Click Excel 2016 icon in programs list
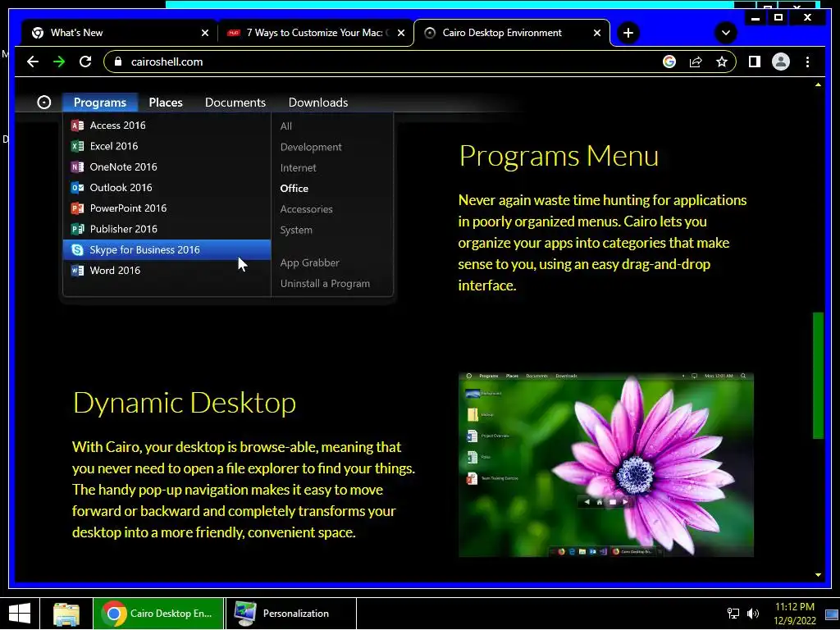Screen dimensions: 840x630 (x=77, y=146)
